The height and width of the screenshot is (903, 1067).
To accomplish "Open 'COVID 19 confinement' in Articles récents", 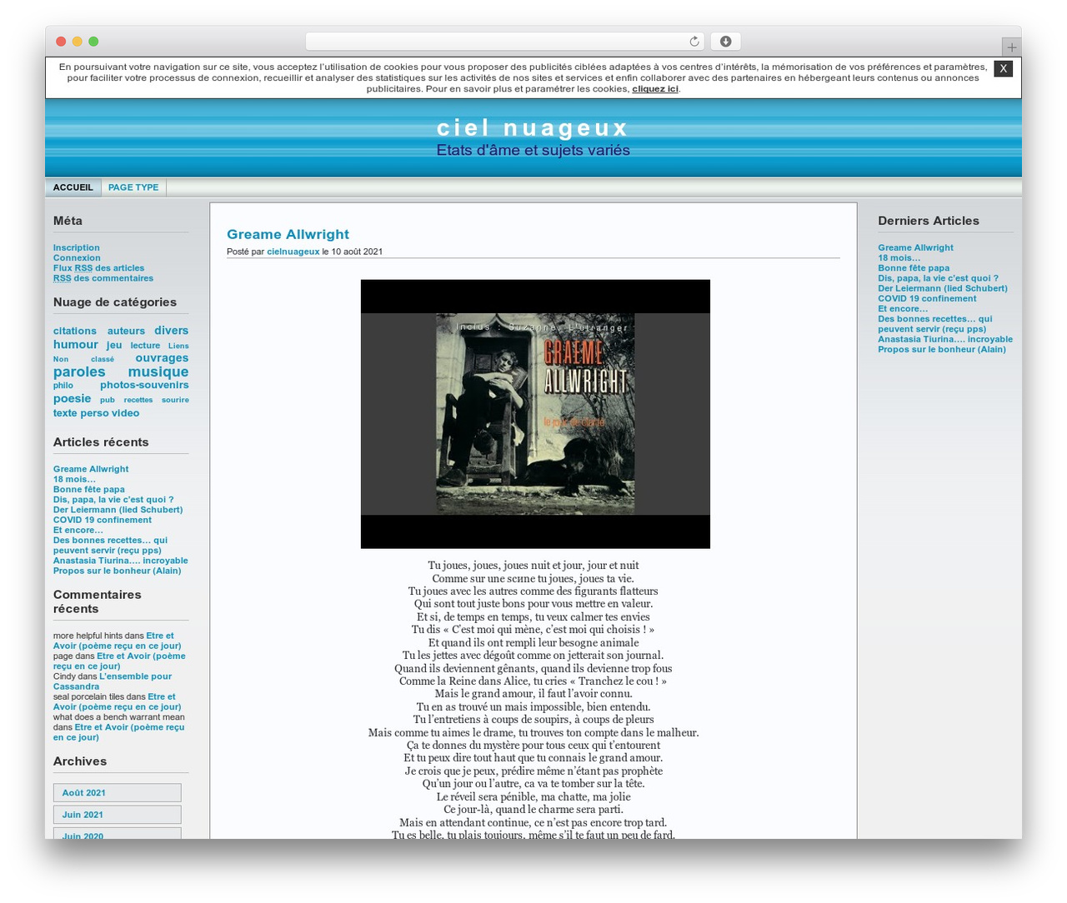I will (103, 520).
